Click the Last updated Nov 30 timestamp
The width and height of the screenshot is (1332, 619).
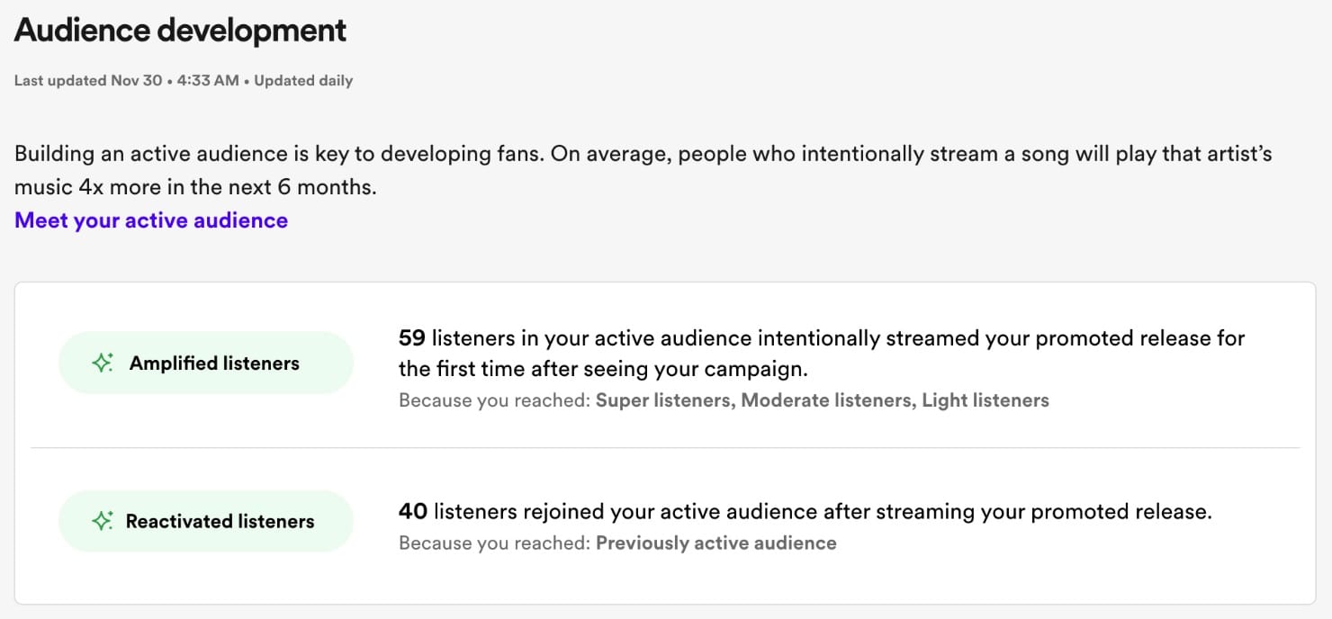(x=86, y=80)
